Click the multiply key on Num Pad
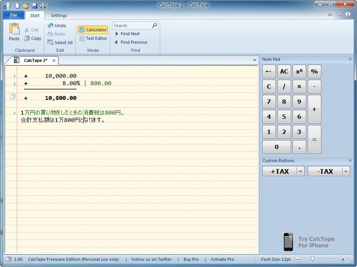 pyautogui.click(x=299, y=87)
